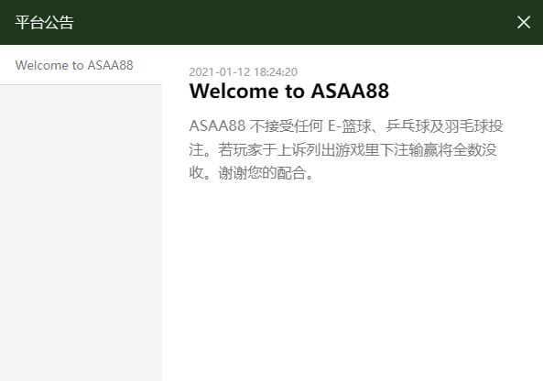Image resolution: width=543 pixels, height=381 pixels.
Task: Close the 平台公告 announcement dialog
Action: pos(523,23)
